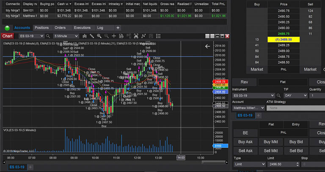Click the yellow (1) 2489.50 ladder price cell
This screenshot has width=325, height=172.
(x=284, y=40)
